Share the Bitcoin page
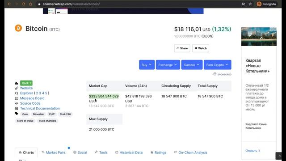The width and height of the screenshot is (286, 161). 182,48
